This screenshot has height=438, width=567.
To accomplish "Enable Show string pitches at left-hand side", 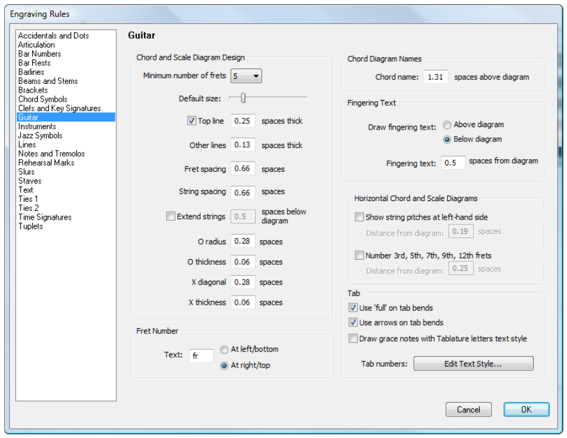I will (x=359, y=217).
